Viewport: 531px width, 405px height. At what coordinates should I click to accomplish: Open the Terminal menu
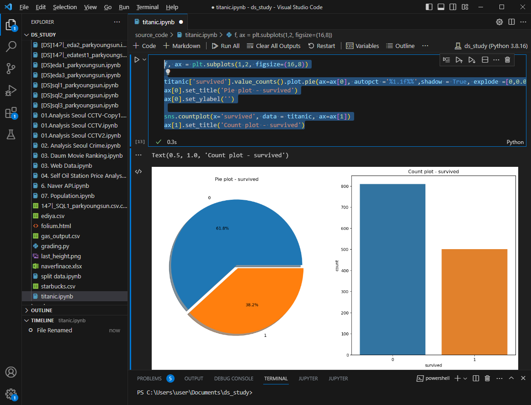[x=147, y=7]
